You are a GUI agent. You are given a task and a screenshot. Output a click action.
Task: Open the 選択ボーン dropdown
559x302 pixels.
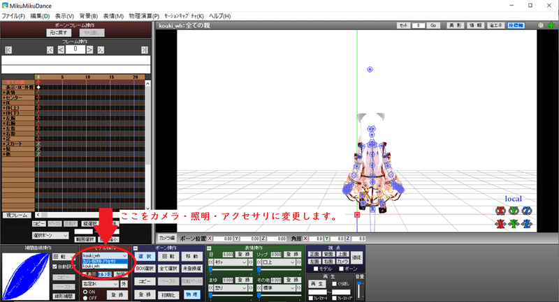[x=50, y=236]
